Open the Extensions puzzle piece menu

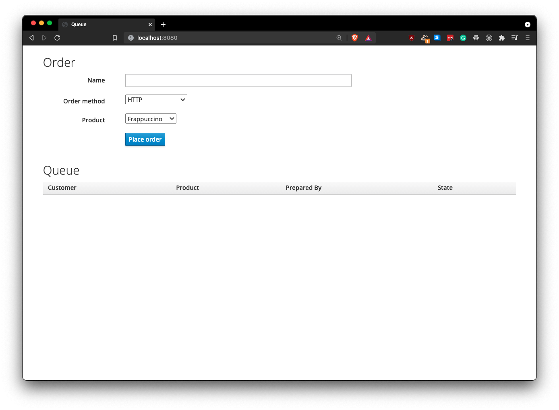point(502,38)
